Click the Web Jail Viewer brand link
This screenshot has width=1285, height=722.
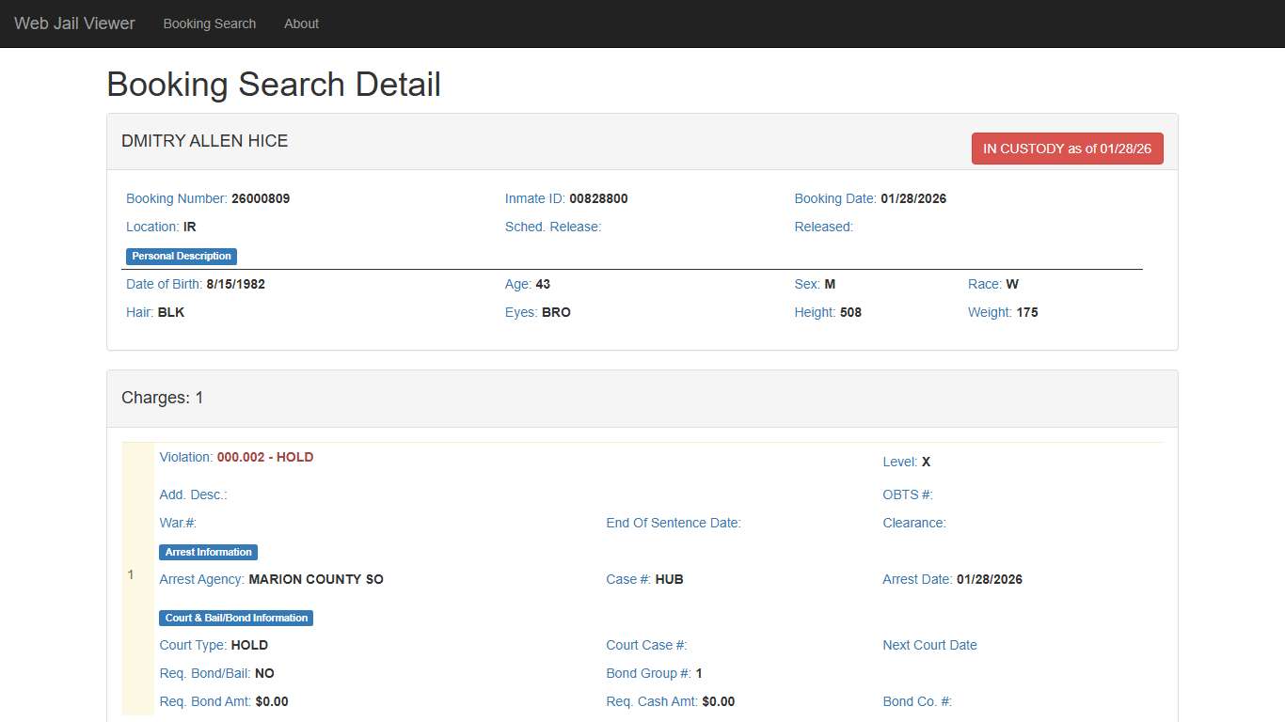pos(74,24)
